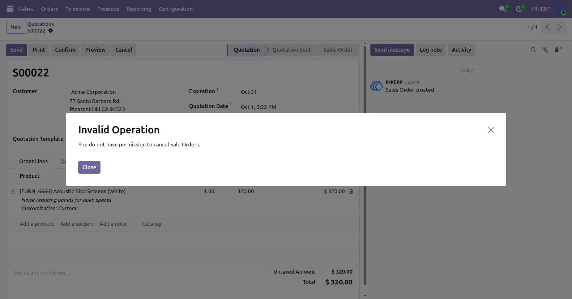
Task: Click the Expiration help question mark
Action: click(217, 90)
